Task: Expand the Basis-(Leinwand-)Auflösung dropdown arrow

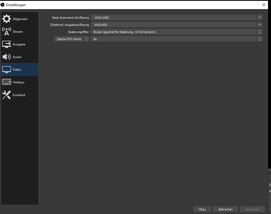Action: click(259, 17)
